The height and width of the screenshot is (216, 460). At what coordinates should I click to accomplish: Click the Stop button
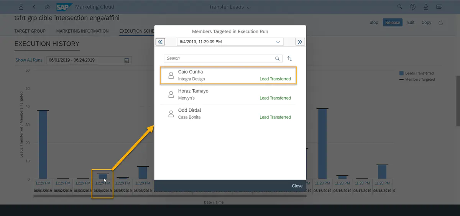[x=374, y=23]
